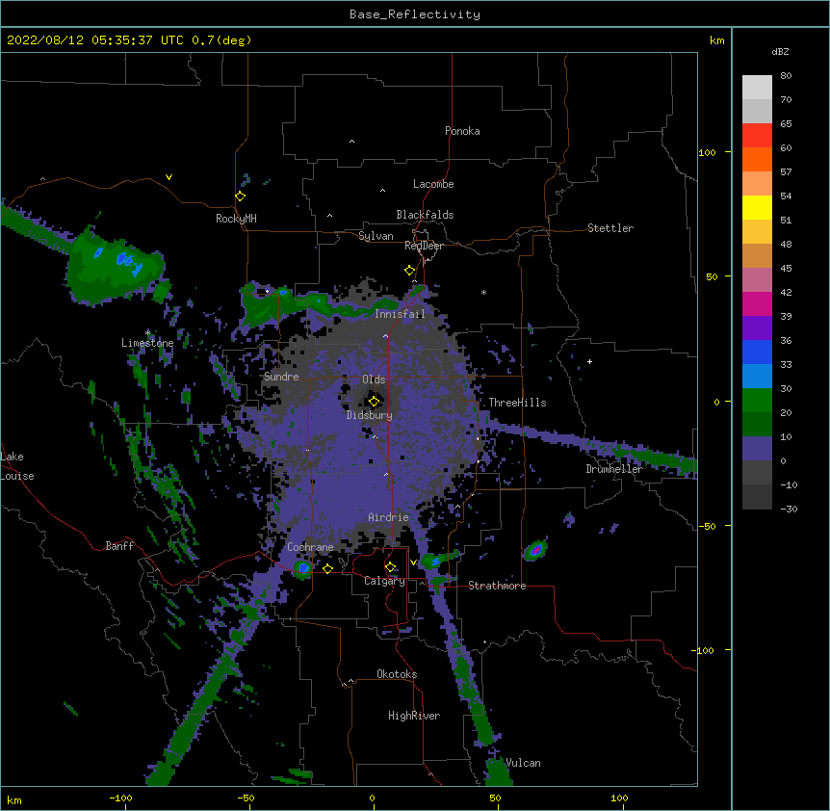Viewport: 830px width, 811px height.
Task: Select the yellow 51-54 dBZ legend color
Action: [757, 207]
